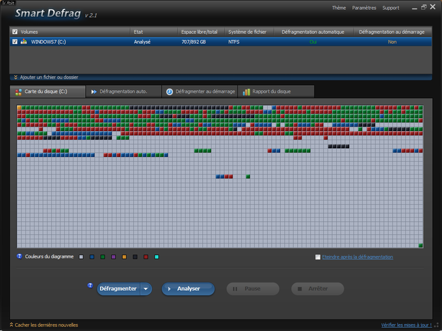Click the Oui value for automatic defragmentation
This screenshot has width=442, height=331.
click(x=313, y=42)
